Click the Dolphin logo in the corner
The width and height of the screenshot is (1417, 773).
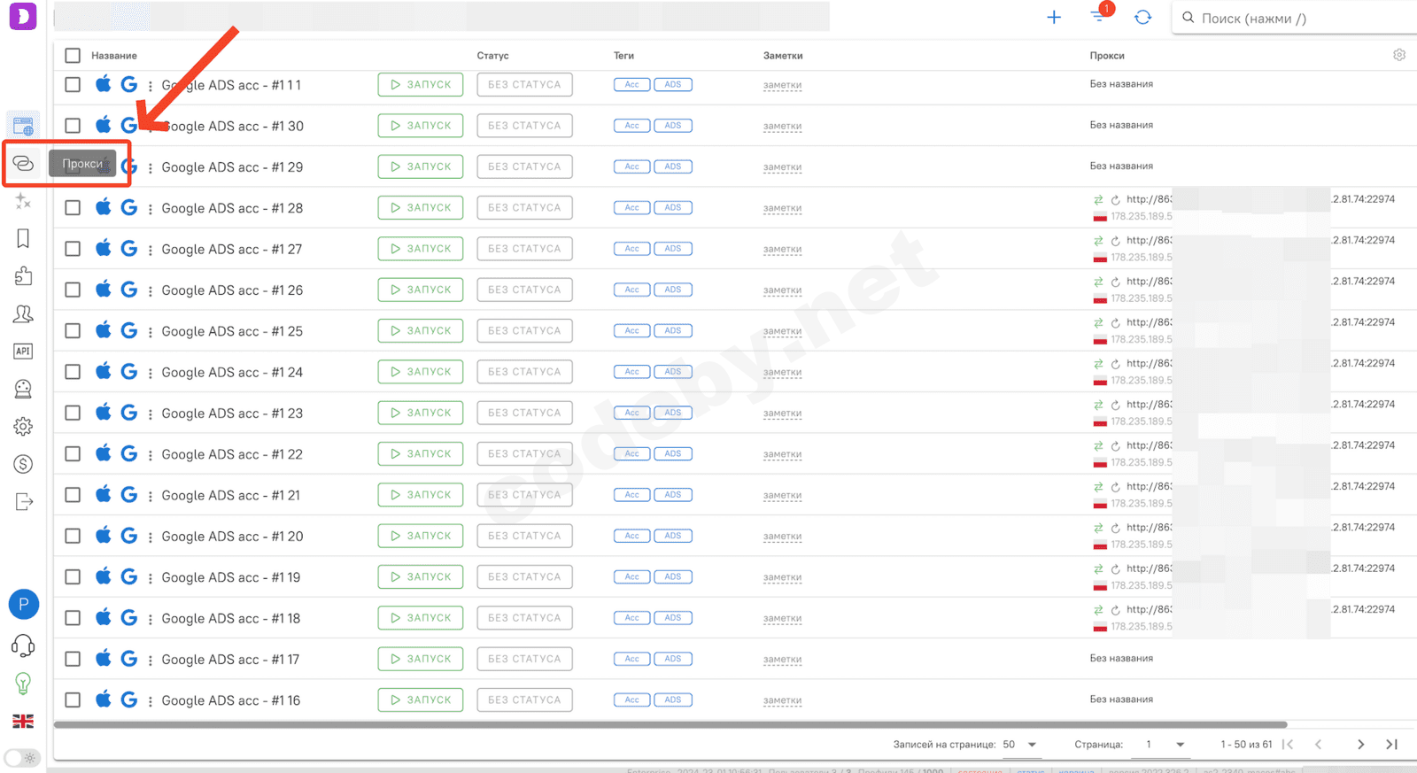click(x=23, y=16)
